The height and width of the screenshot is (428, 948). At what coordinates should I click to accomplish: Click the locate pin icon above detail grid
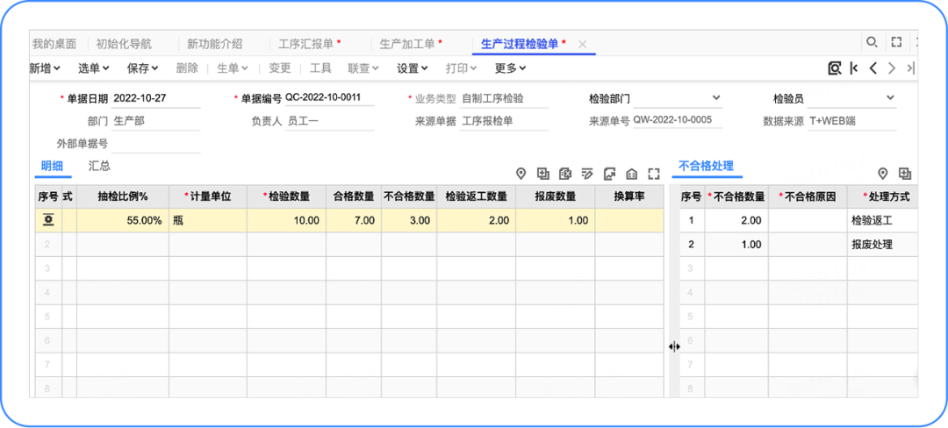(521, 174)
